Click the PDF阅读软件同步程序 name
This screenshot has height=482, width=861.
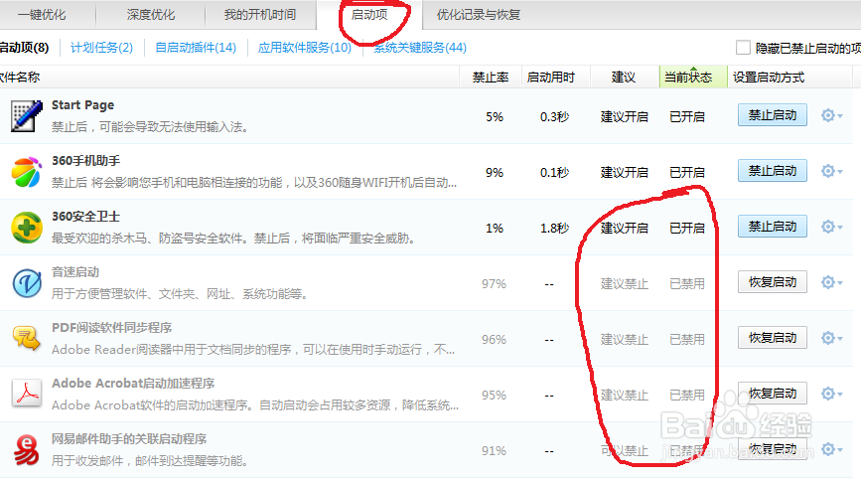click(x=111, y=328)
